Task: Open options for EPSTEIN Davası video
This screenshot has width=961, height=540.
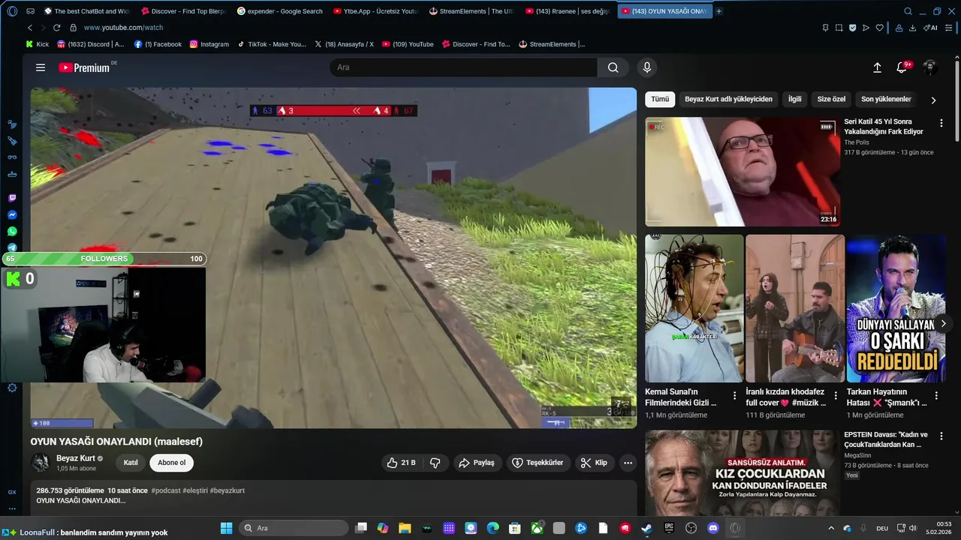Action: pyautogui.click(x=941, y=436)
